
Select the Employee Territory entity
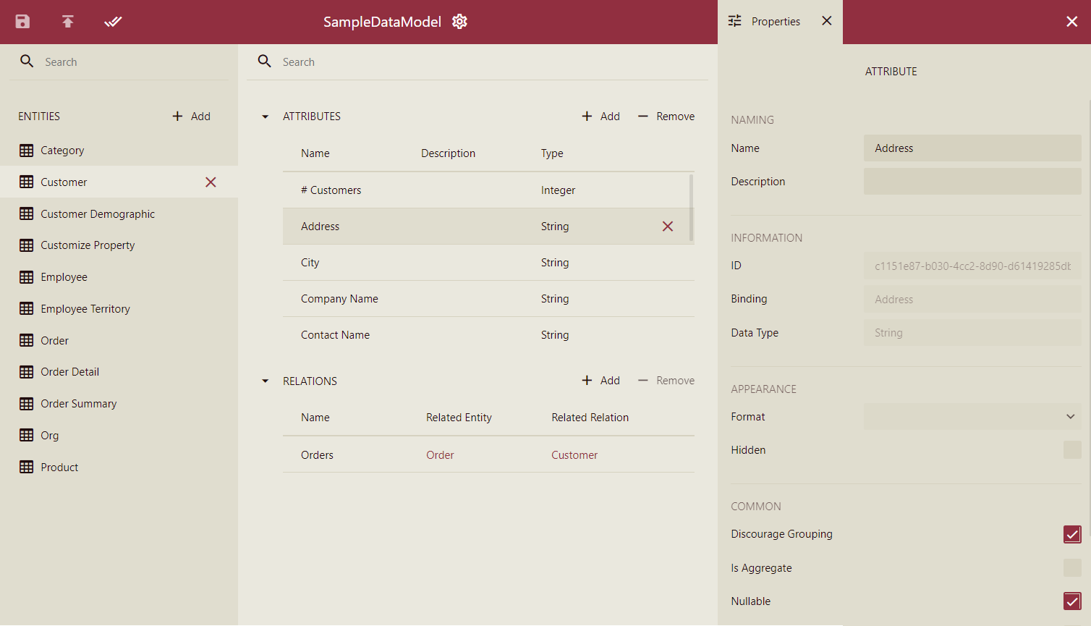(x=85, y=309)
